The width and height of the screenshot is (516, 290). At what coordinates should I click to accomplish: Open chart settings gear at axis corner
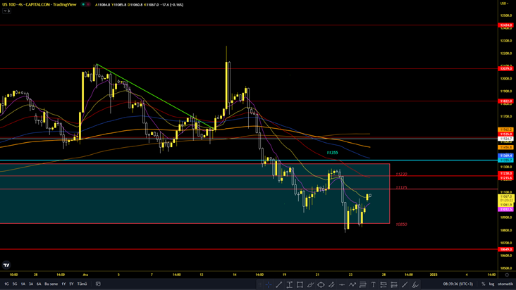tap(507, 275)
